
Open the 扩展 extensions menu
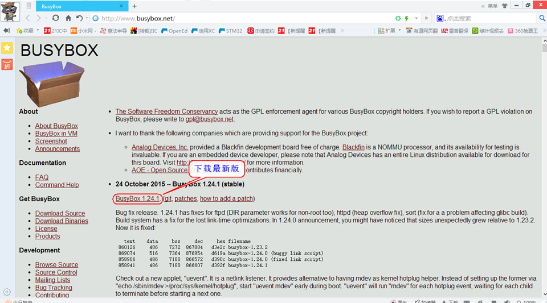pos(386,31)
